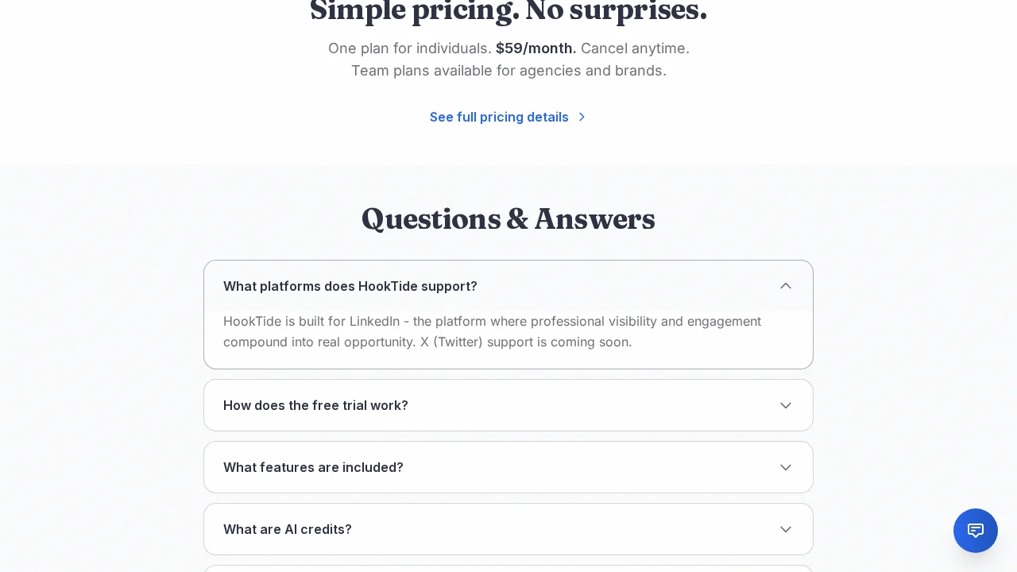Image resolution: width=1017 pixels, height=572 pixels.
Task: Click the "HookTide is built for LinkedIn" sentence
Action: click(311, 322)
